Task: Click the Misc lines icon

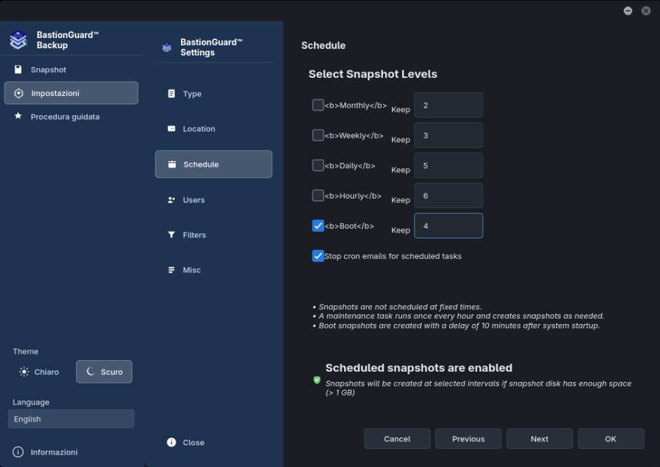Action: point(171,270)
